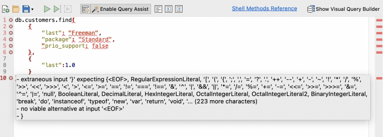Click the error marker on line 5
The height and width of the screenshot is (137, 383).
click(x=11, y=46)
